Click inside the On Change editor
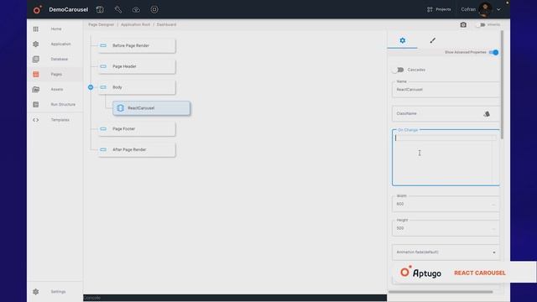 point(446,159)
